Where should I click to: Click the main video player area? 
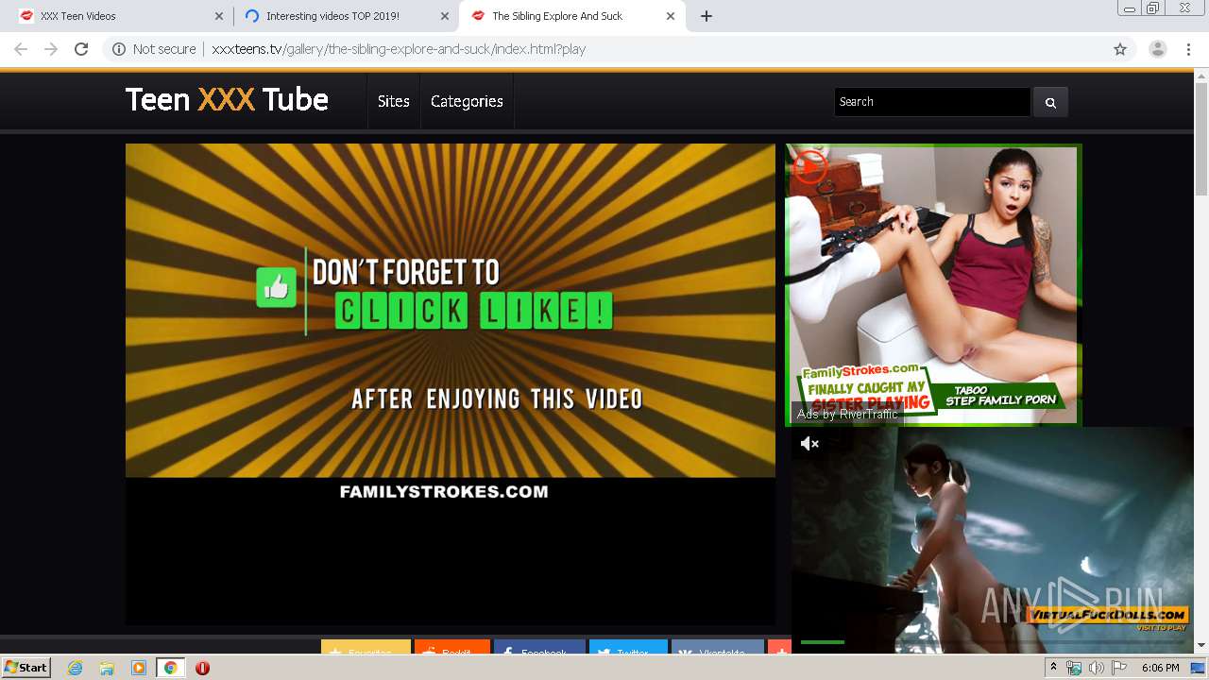tap(451, 384)
